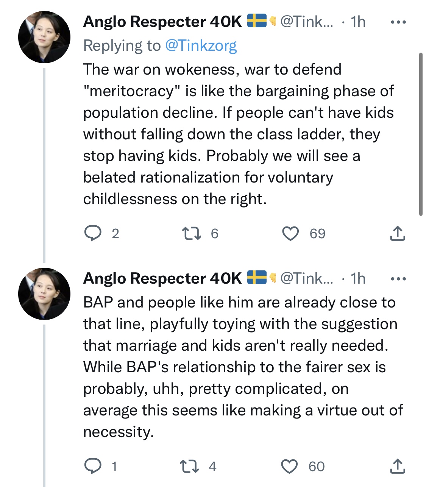Share the "war on wokeness" tweet
Viewport: 426px width, 487px height.
tap(397, 233)
